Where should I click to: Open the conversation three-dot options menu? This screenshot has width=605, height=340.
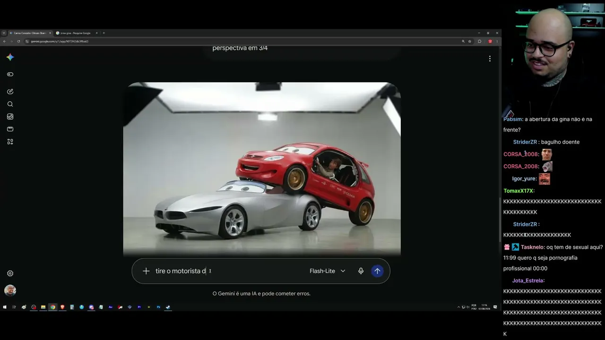(490, 59)
